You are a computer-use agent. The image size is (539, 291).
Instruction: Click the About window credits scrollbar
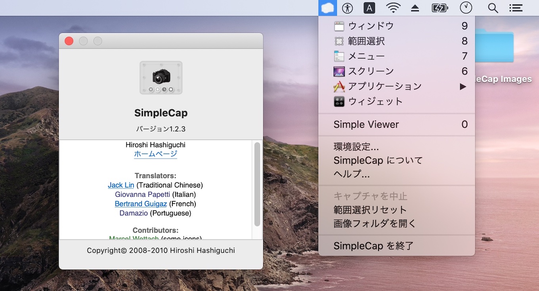(257, 184)
